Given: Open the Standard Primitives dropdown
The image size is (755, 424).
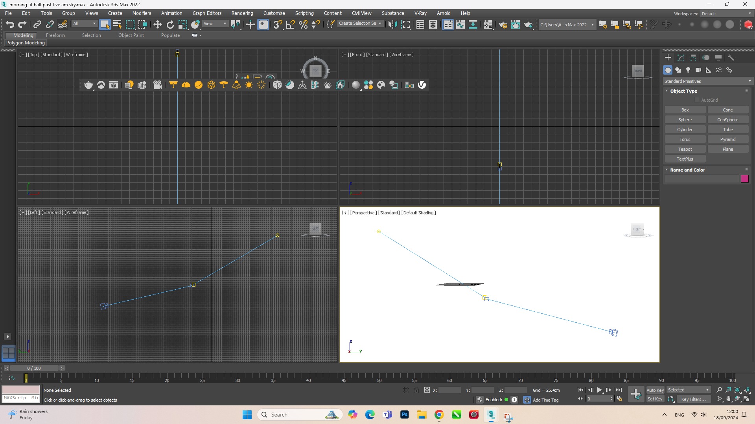Looking at the screenshot, I should [x=707, y=81].
